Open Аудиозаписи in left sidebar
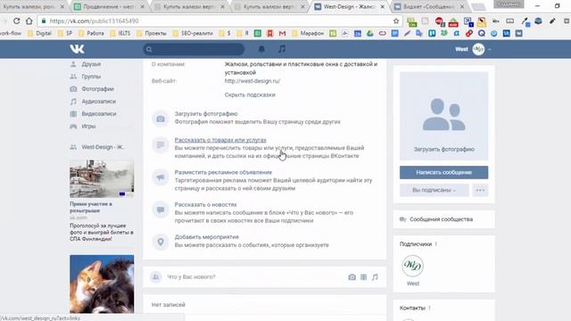Viewport: 571px width, 321px height. click(x=99, y=101)
